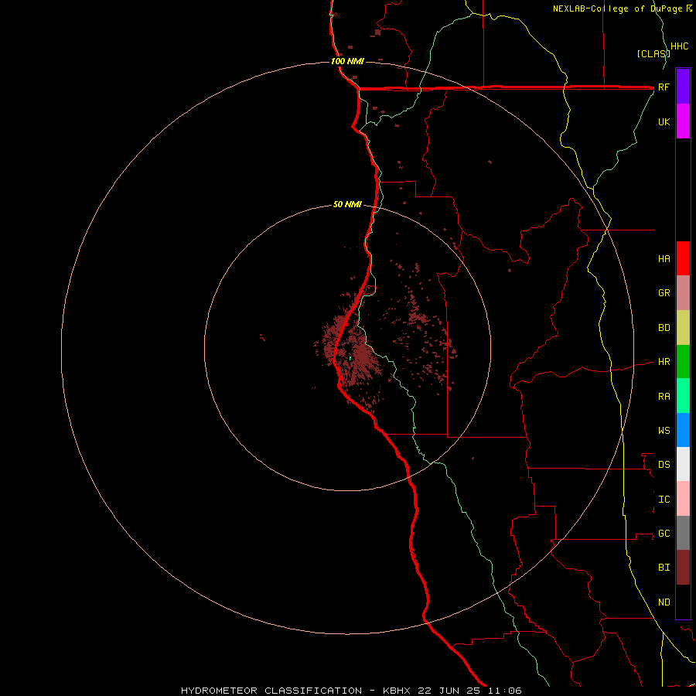The image size is (696, 696).
Task: Click the HA legend label
Action: (x=664, y=258)
